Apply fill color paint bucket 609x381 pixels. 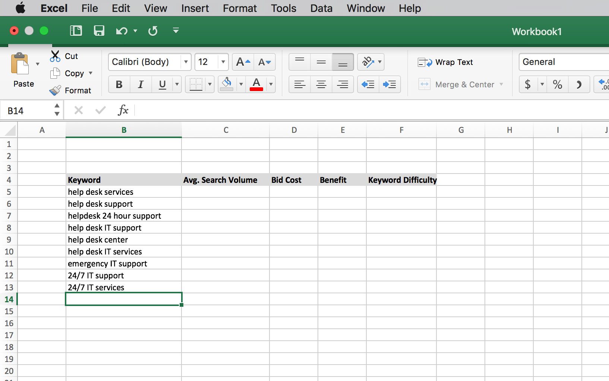tap(227, 84)
